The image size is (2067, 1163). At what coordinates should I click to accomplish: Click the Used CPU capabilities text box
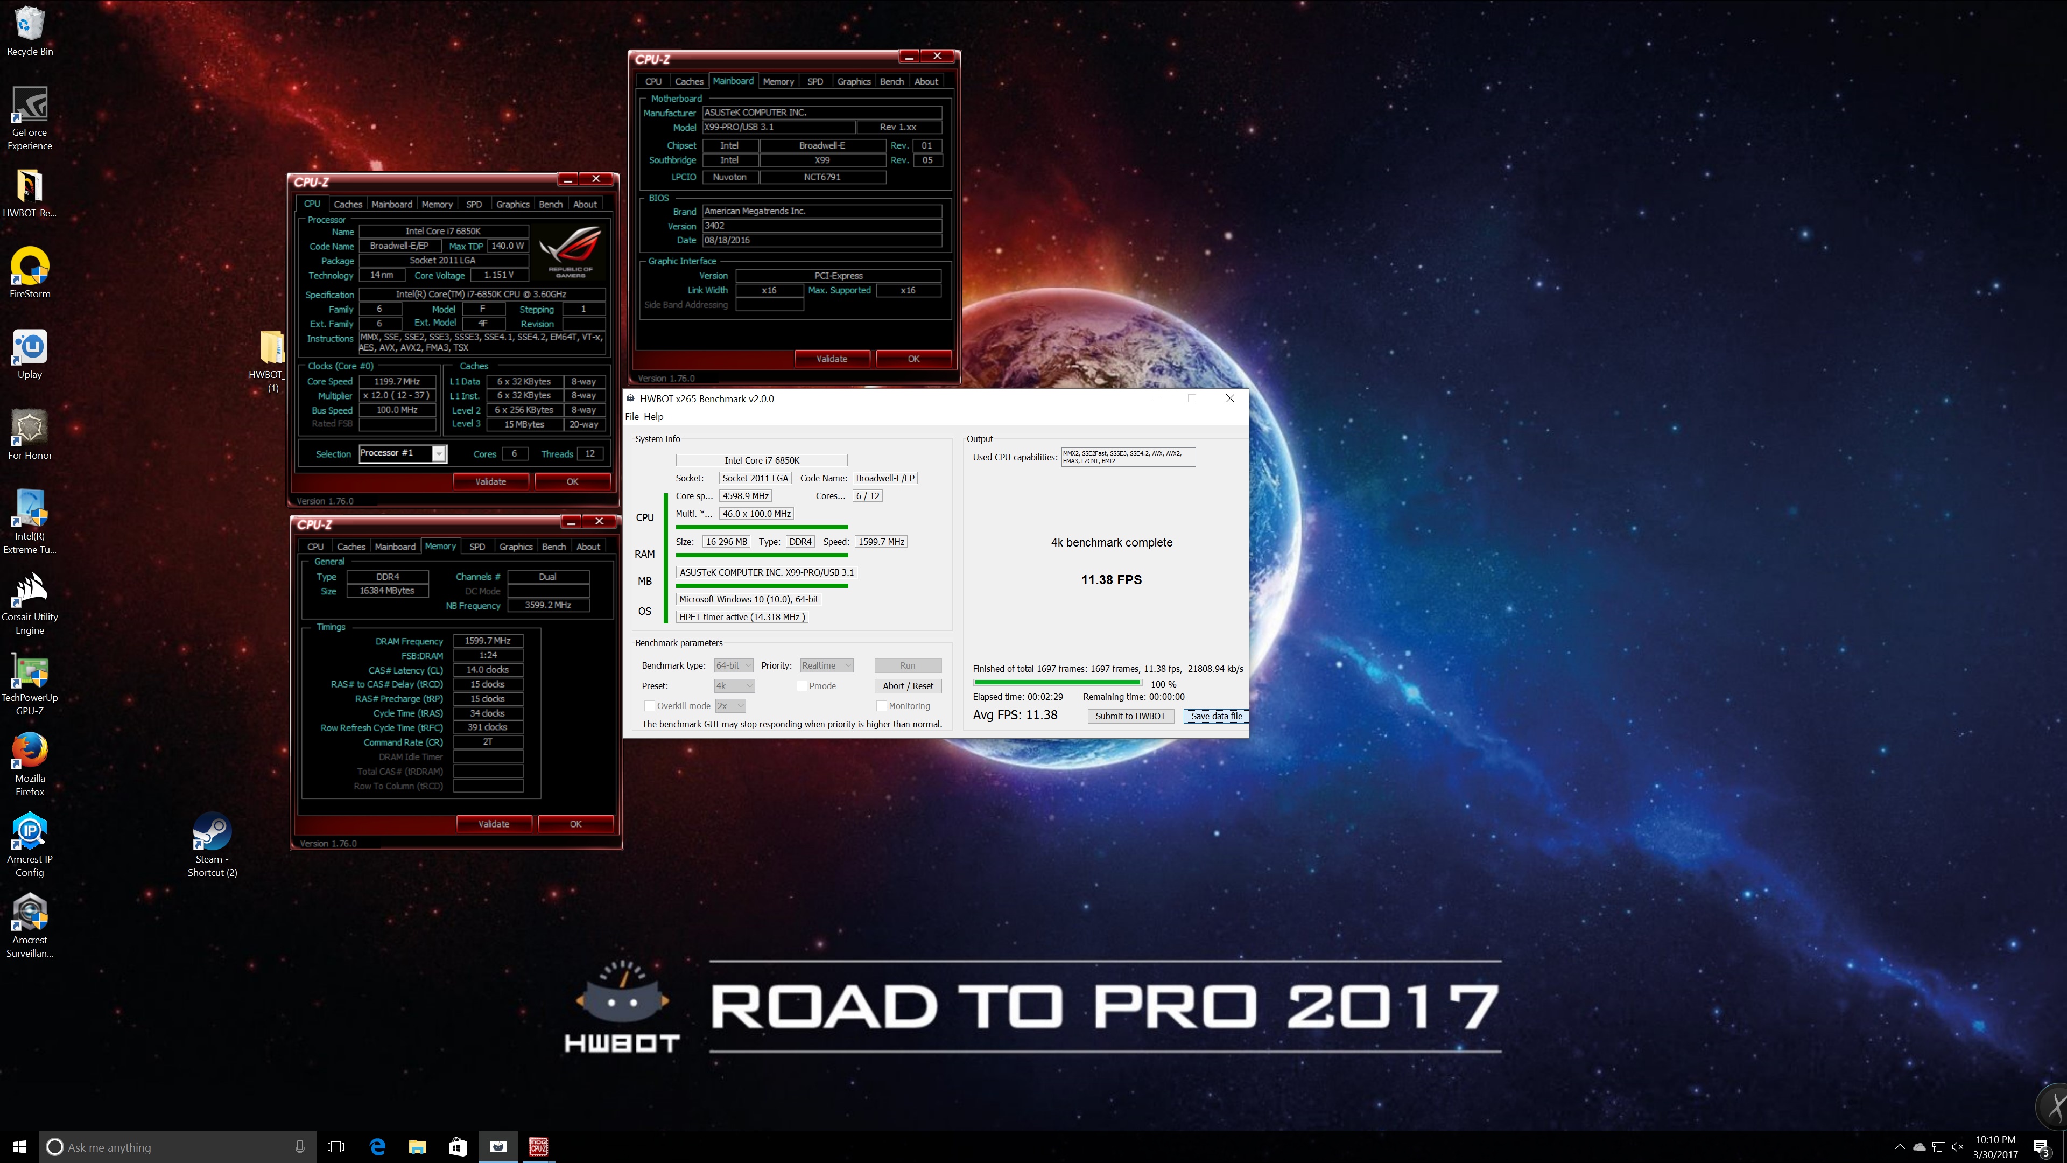(x=1128, y=457)
